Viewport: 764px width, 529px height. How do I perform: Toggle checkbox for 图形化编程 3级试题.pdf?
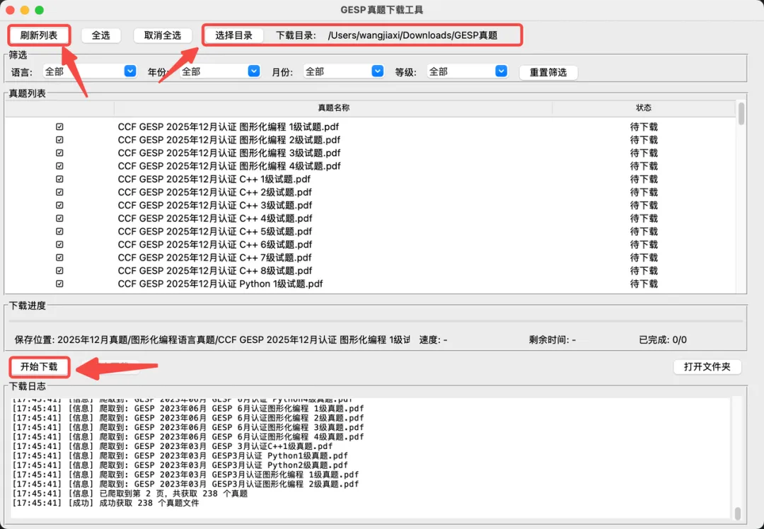click(59, 153)
